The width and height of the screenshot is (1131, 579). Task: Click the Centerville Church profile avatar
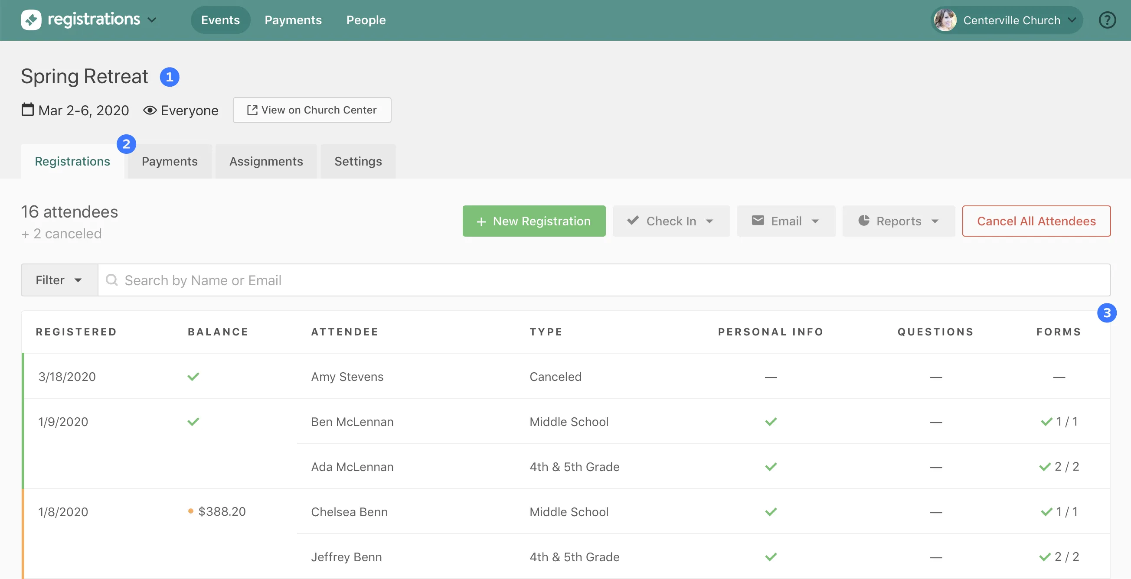point(945,20)
